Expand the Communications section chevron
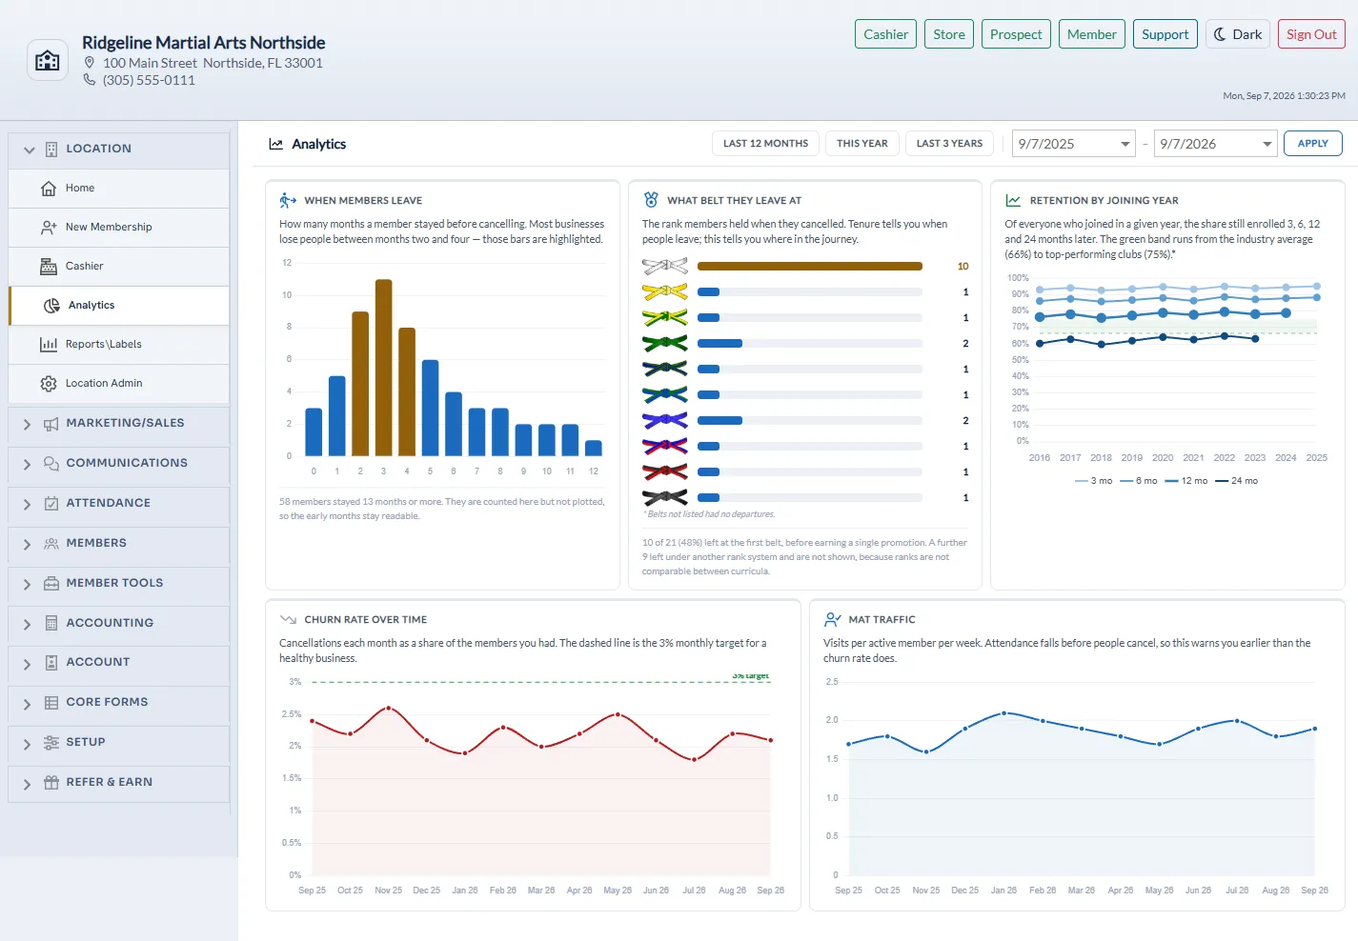The image size is (1358, 941). [x=27, y=464]
